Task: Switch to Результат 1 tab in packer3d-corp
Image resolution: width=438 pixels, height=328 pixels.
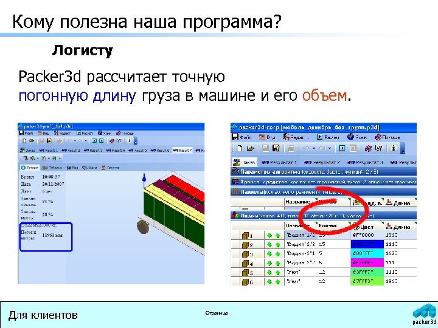Action: (x=279, y=162)
